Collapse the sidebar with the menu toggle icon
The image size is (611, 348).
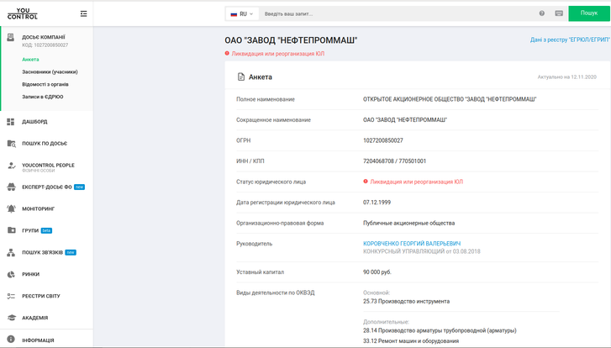[x=83, y=13]
